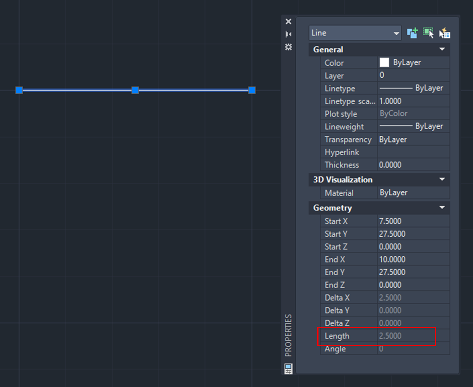Screen dimensions: 473x387
Task: Select the Angle property label
Action: click(x=335, y=349)
